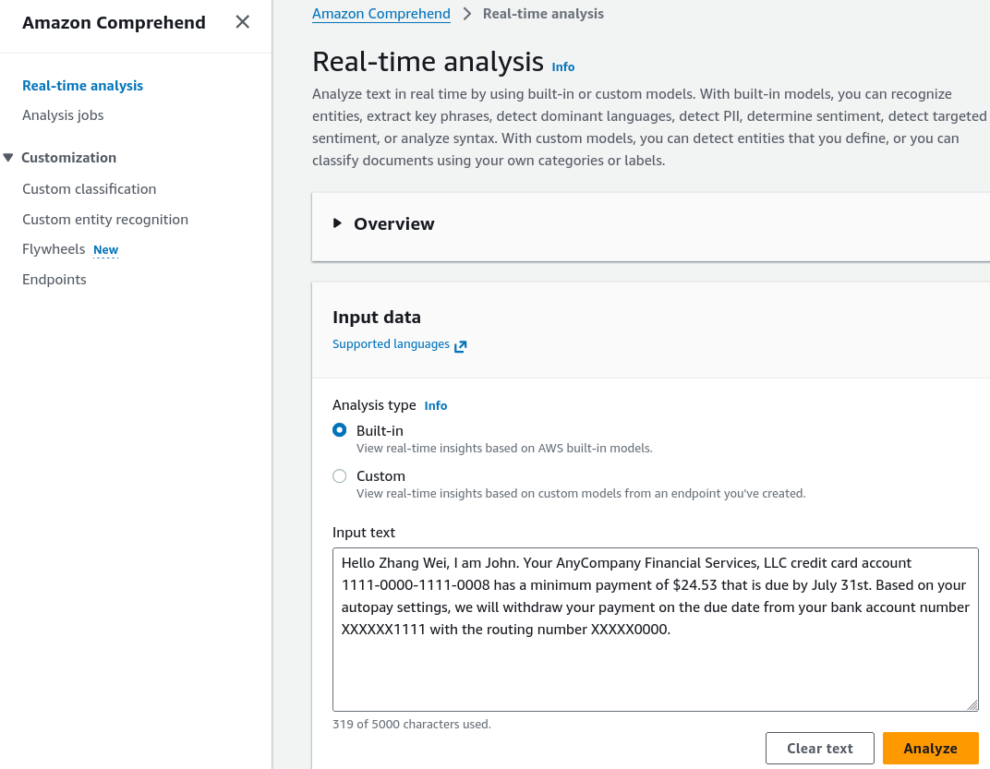Viewport: 990px width, 769px height.
Task: Click the Clear text button
Action: tap(819, 748)
